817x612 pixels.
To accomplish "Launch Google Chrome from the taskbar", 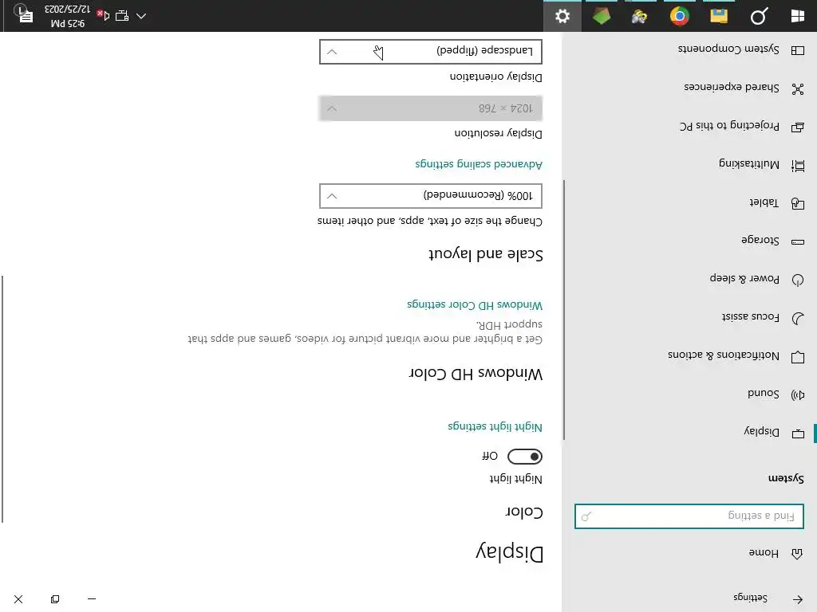I will point(680,16).
